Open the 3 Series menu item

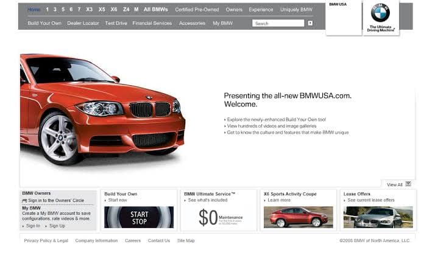pyautogui.click(x=55, y=9)
